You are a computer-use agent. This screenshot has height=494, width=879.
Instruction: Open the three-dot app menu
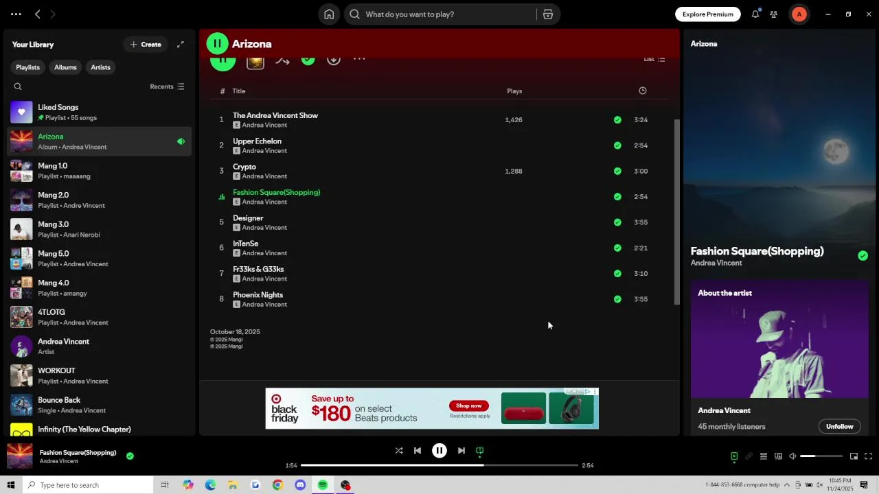tap(16, 14)
